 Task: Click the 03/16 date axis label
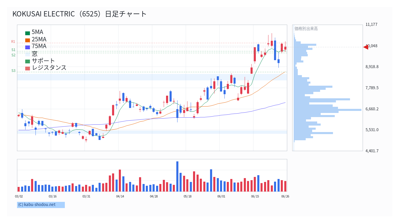tap(53, 196)
